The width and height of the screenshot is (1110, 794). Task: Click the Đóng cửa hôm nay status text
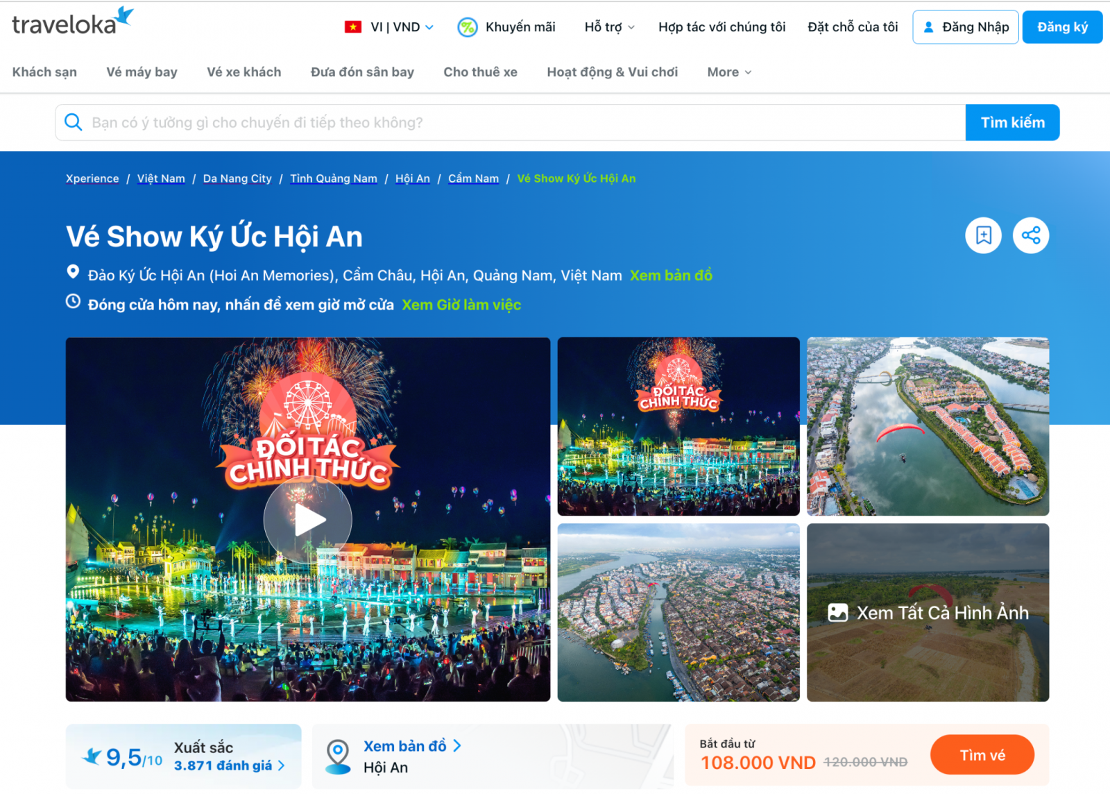tap(241, 305)
